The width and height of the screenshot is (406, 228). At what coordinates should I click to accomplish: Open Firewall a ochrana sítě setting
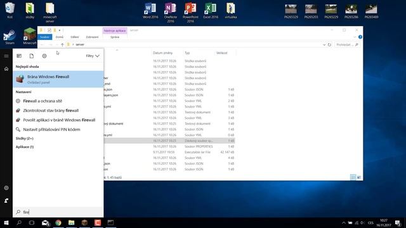[58, 101]
